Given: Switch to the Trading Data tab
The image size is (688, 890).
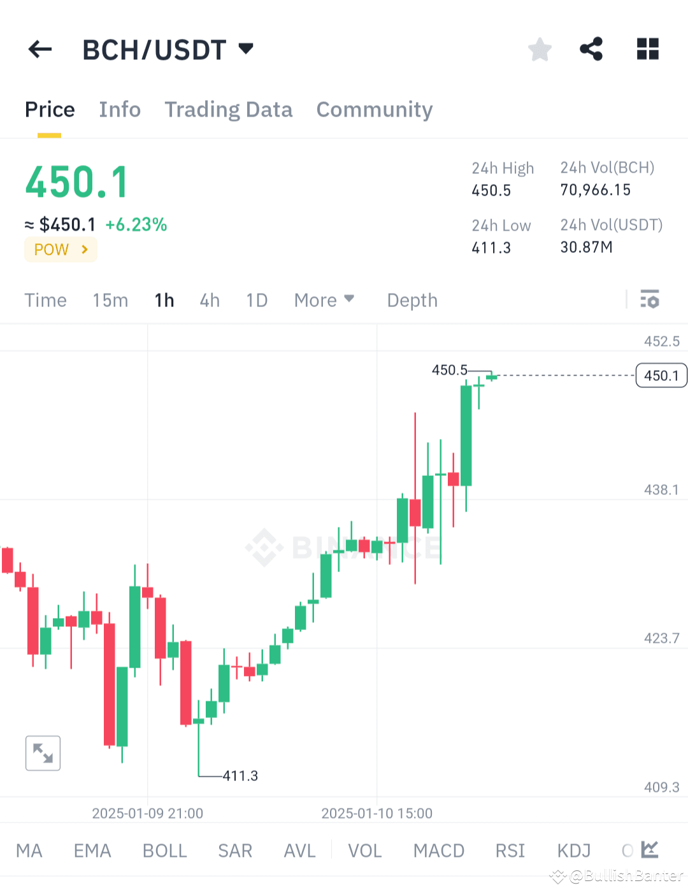Looking at the screenshot, I should pyautogui.click(x=228, y=110).
